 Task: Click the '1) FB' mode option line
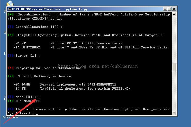tap(73, 89)
